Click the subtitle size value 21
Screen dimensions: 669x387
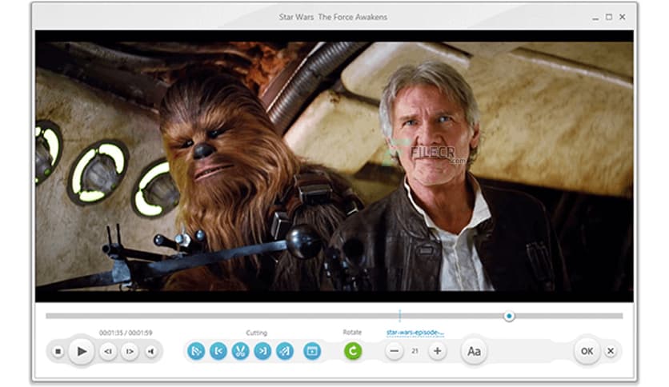click(x=415, y=351)
